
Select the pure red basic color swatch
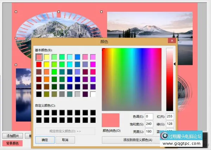click(x=39, y=64)
